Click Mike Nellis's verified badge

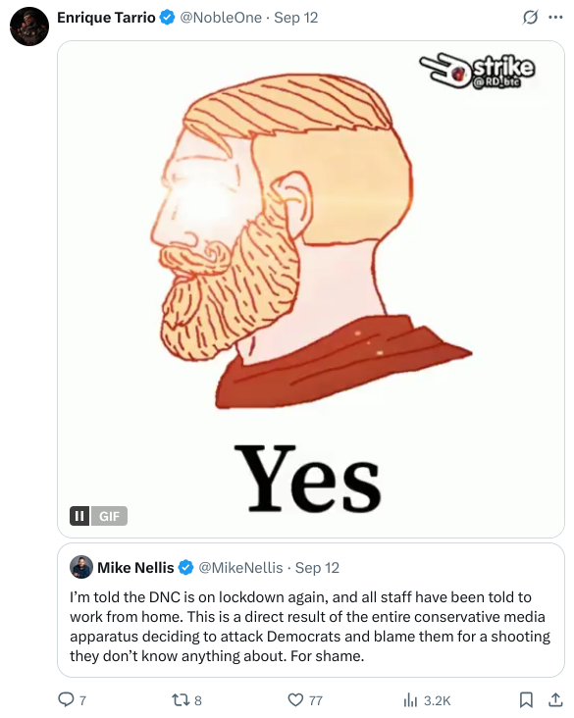185,567
